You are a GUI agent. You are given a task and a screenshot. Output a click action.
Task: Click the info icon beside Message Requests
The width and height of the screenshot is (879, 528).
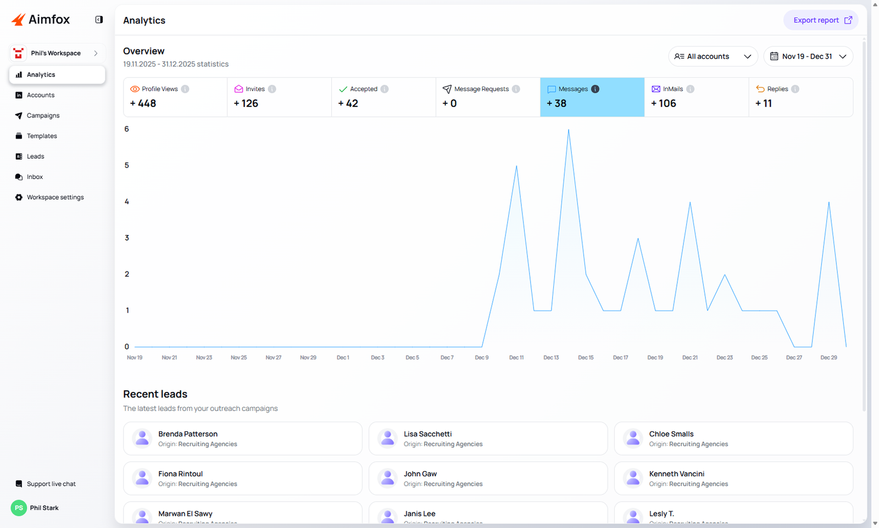(516, 89)
